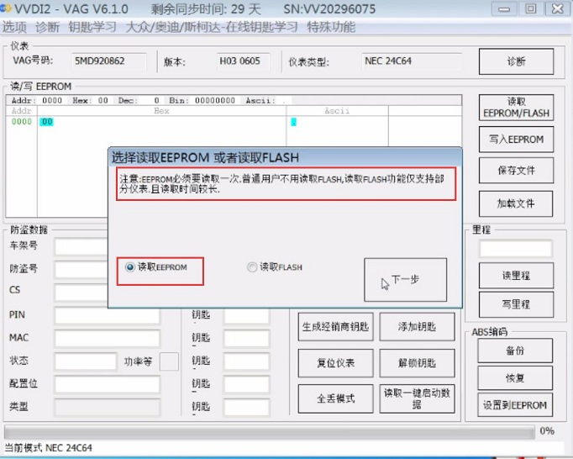Click the 设置到EEPROM button
Screen dimensions: 573x459
point(515,404)
